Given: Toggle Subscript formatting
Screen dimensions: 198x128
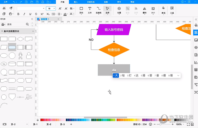Looking at the screenshot, I should click(48, 14).
